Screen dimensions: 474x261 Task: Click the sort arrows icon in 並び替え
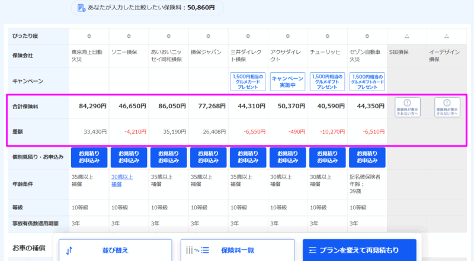pos(69,250)
